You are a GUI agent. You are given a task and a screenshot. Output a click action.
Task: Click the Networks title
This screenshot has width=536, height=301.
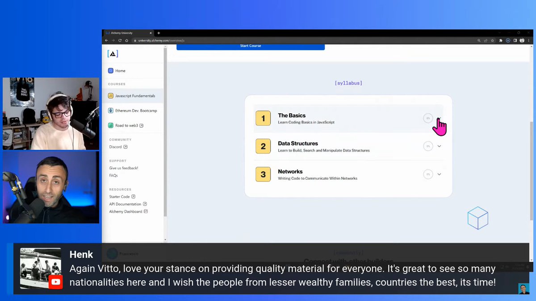(x=290, y=172)
